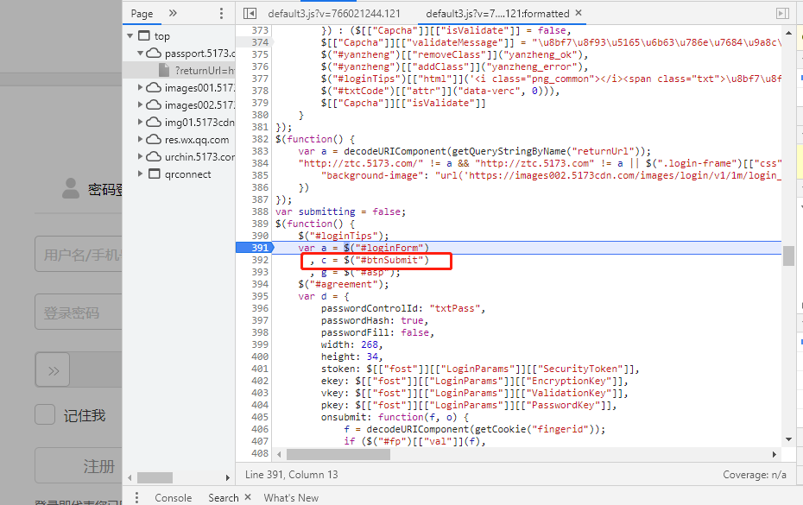Click code editor scroll-up arrow
The width and height of the screenshot is (803, 505).
[x=788, y=33]
